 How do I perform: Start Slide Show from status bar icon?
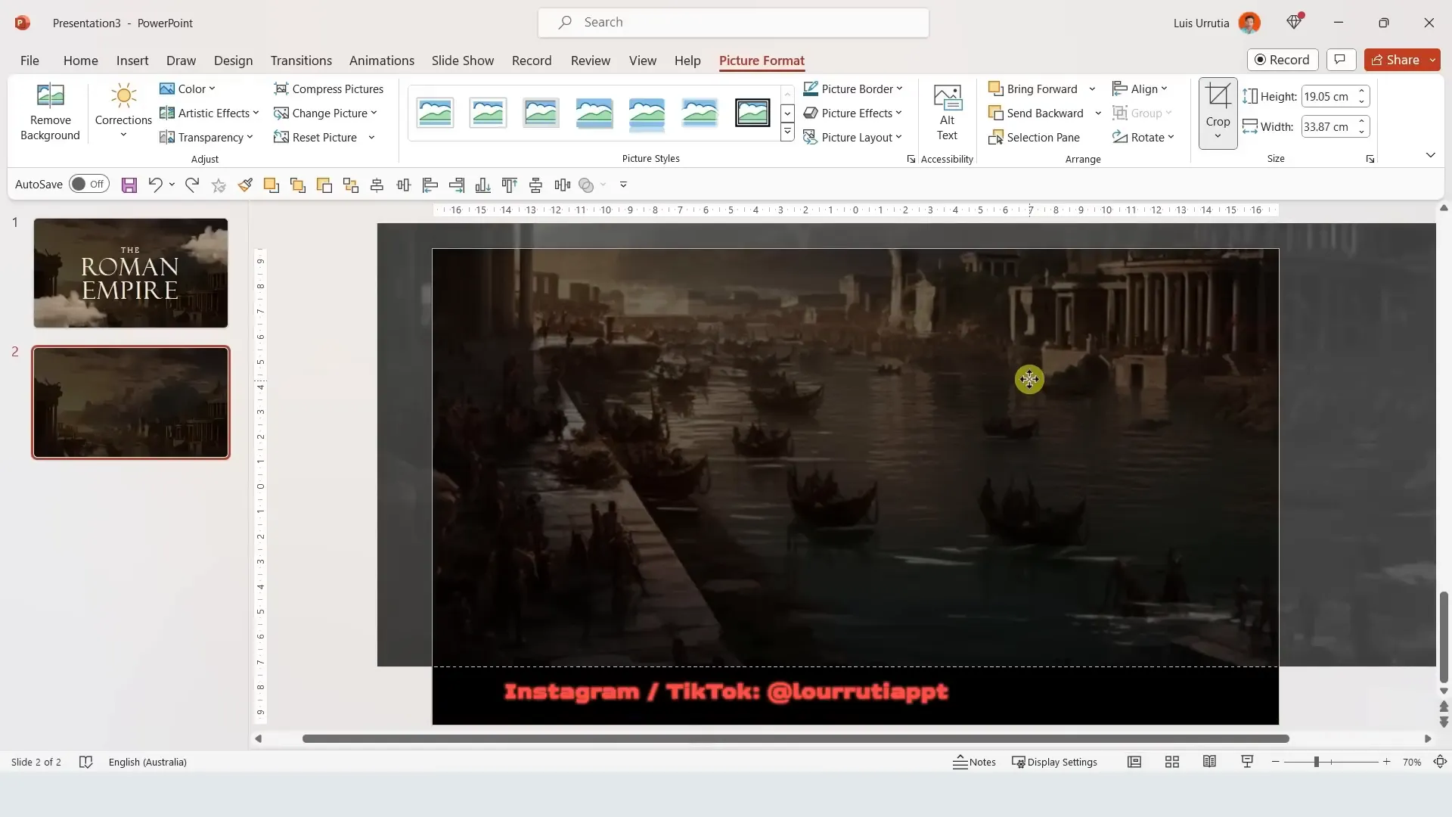1247,762
